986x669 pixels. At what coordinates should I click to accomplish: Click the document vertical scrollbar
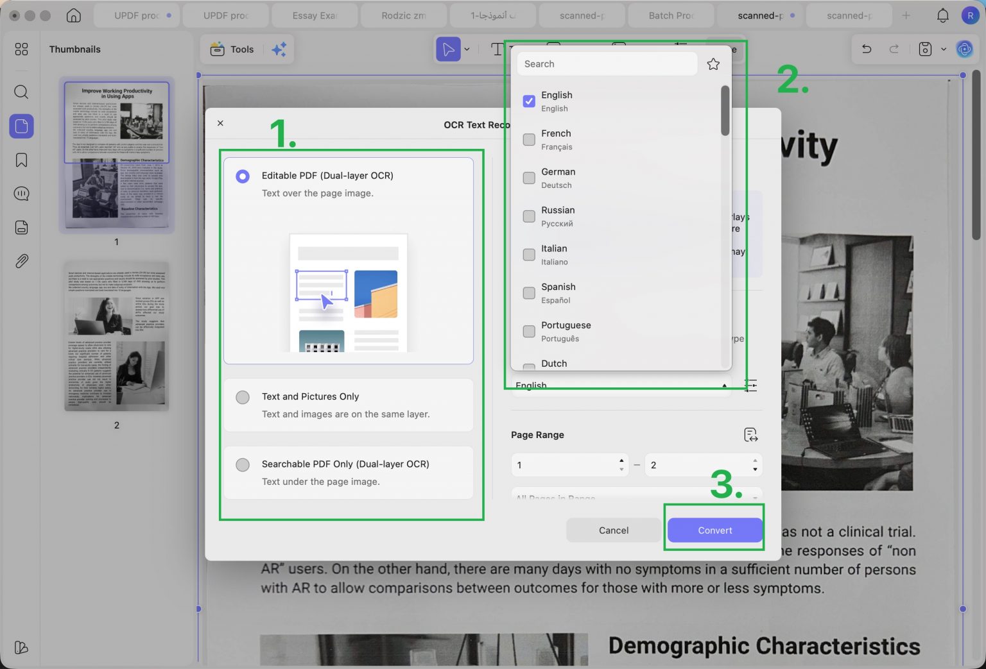pos(976,154)
